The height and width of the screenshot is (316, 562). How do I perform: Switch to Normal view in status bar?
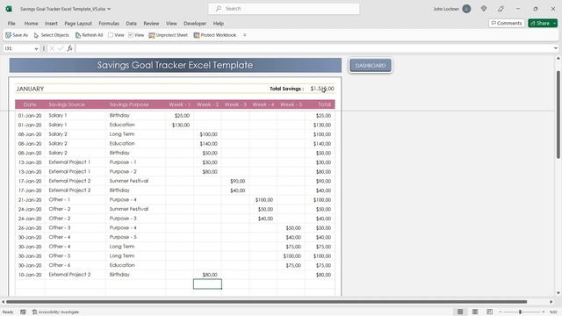[x=460, y=312]
